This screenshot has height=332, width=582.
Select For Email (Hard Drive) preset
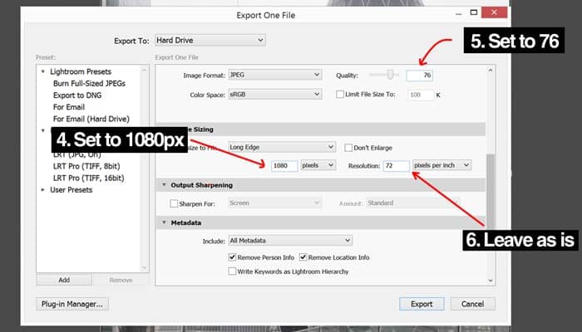[91, 119]
